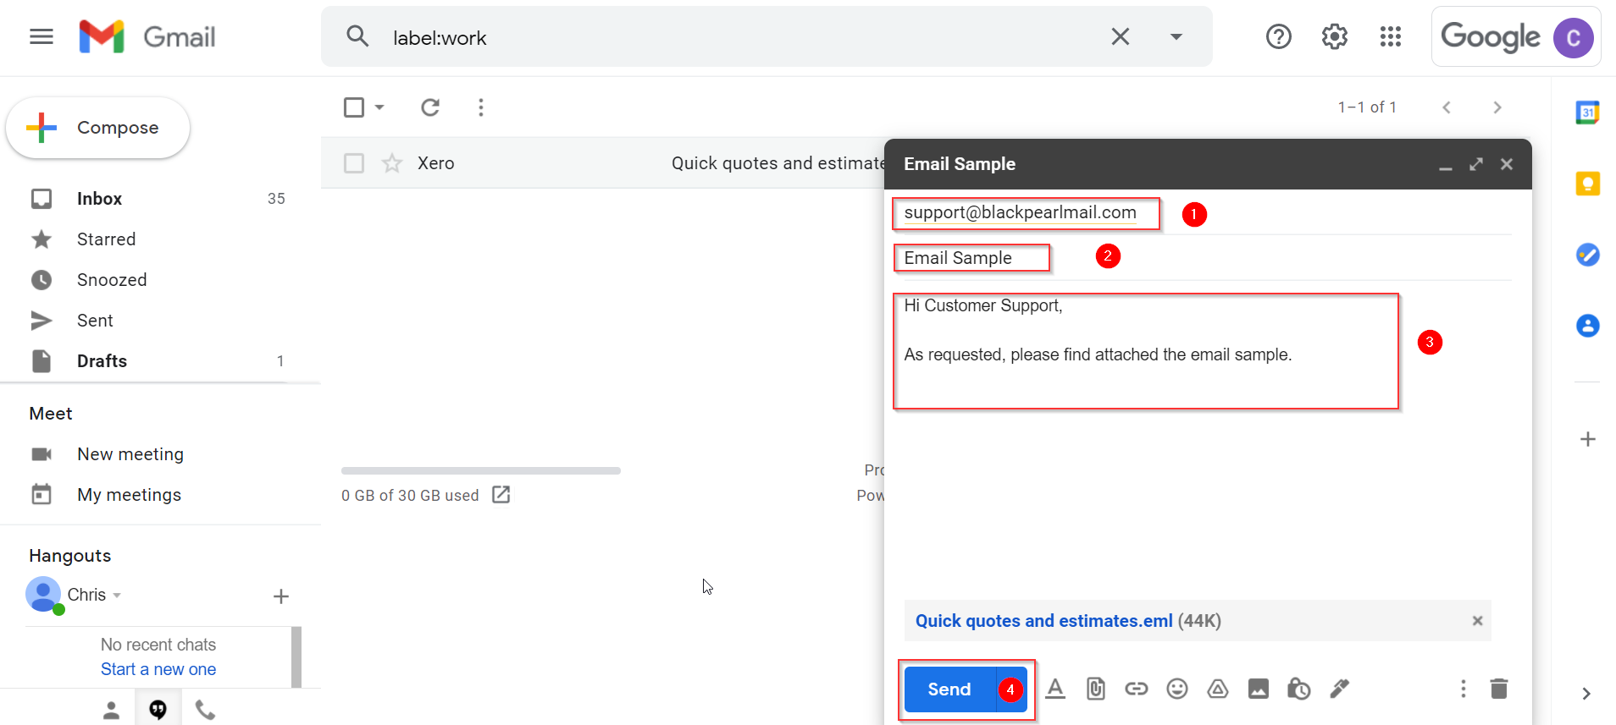
Task: Click the storage usage progress bar
Action: [x=480, y=470]
